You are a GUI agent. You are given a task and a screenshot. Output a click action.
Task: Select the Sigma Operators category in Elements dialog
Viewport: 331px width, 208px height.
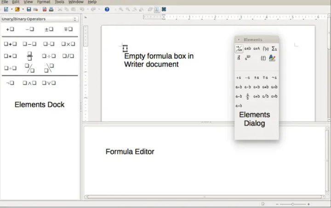tap(274, 49)
